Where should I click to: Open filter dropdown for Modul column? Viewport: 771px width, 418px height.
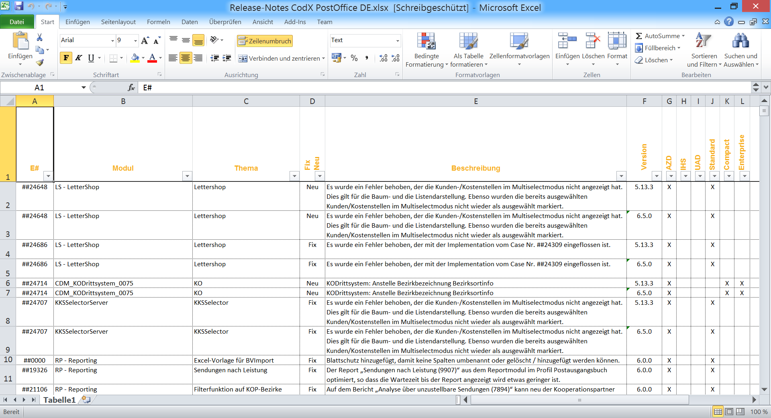pyautogui.click(x=187, y=176)
